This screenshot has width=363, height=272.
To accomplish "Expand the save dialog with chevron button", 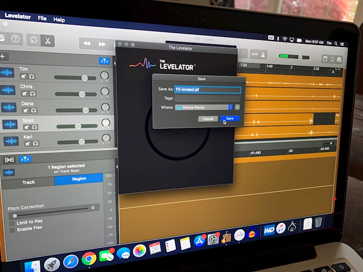I will click(237, 107).
